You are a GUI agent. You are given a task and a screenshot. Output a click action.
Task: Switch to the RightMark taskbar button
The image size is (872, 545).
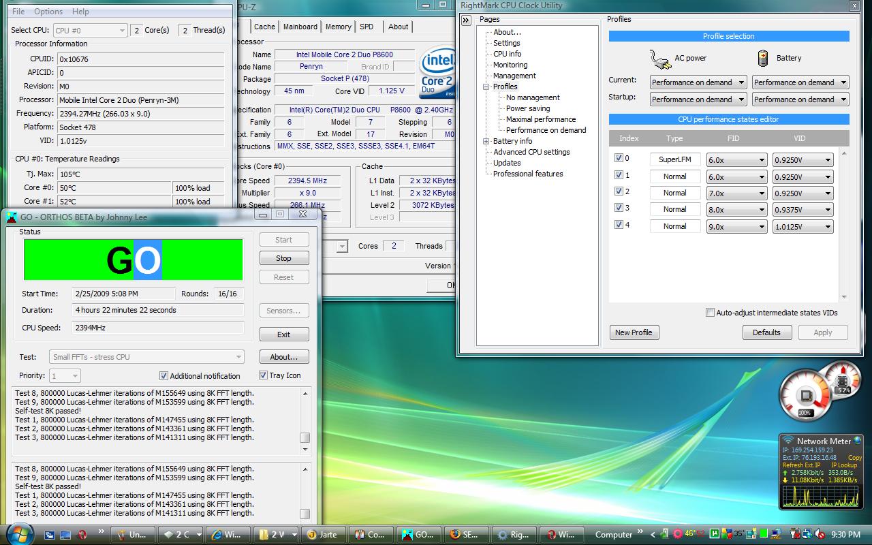tap(514, 535)
